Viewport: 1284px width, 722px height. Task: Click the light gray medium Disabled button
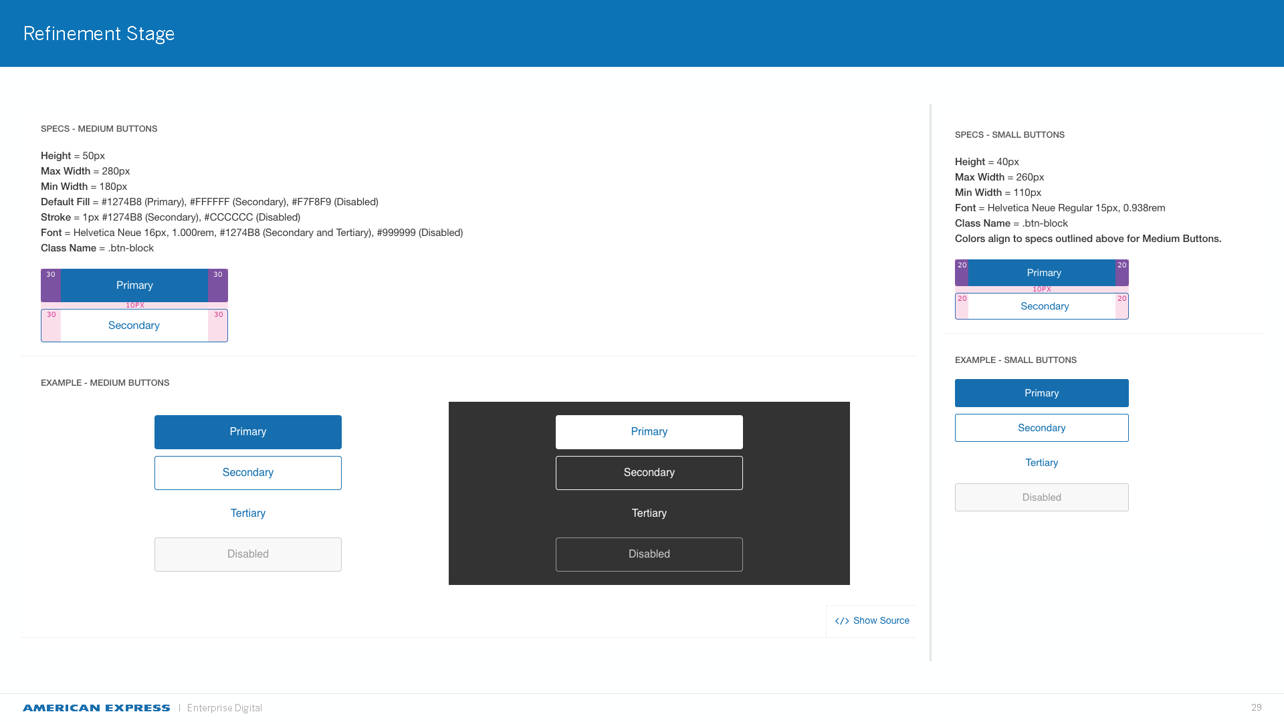[x=247, y=554]
